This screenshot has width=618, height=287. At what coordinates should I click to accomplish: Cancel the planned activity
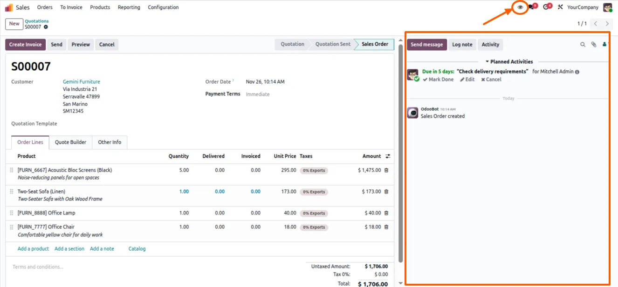[491, 80]
